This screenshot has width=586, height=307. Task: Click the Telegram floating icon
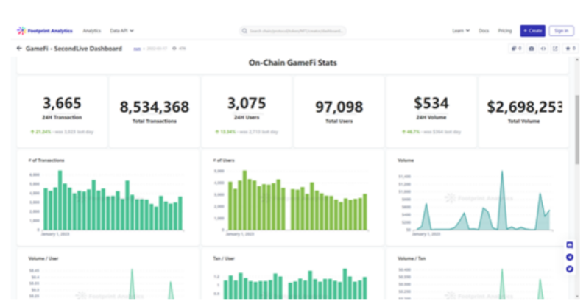tap(570, 257)
